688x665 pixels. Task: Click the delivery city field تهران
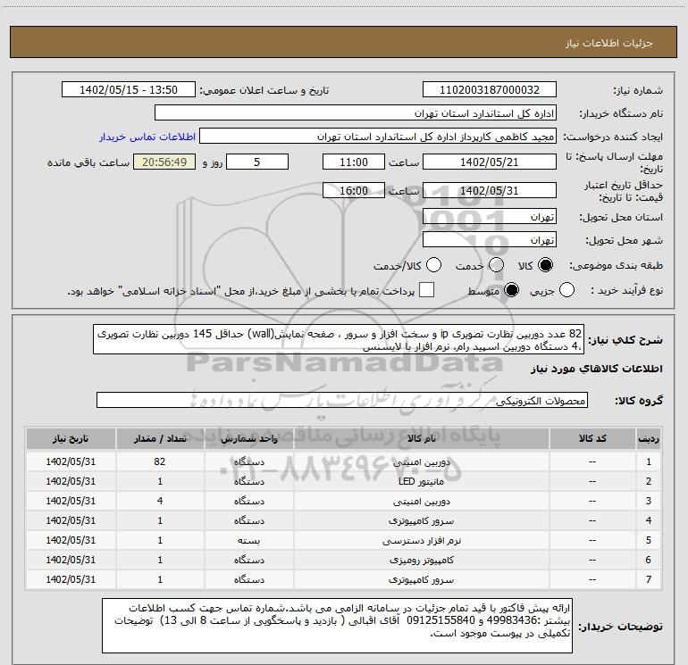490,240
